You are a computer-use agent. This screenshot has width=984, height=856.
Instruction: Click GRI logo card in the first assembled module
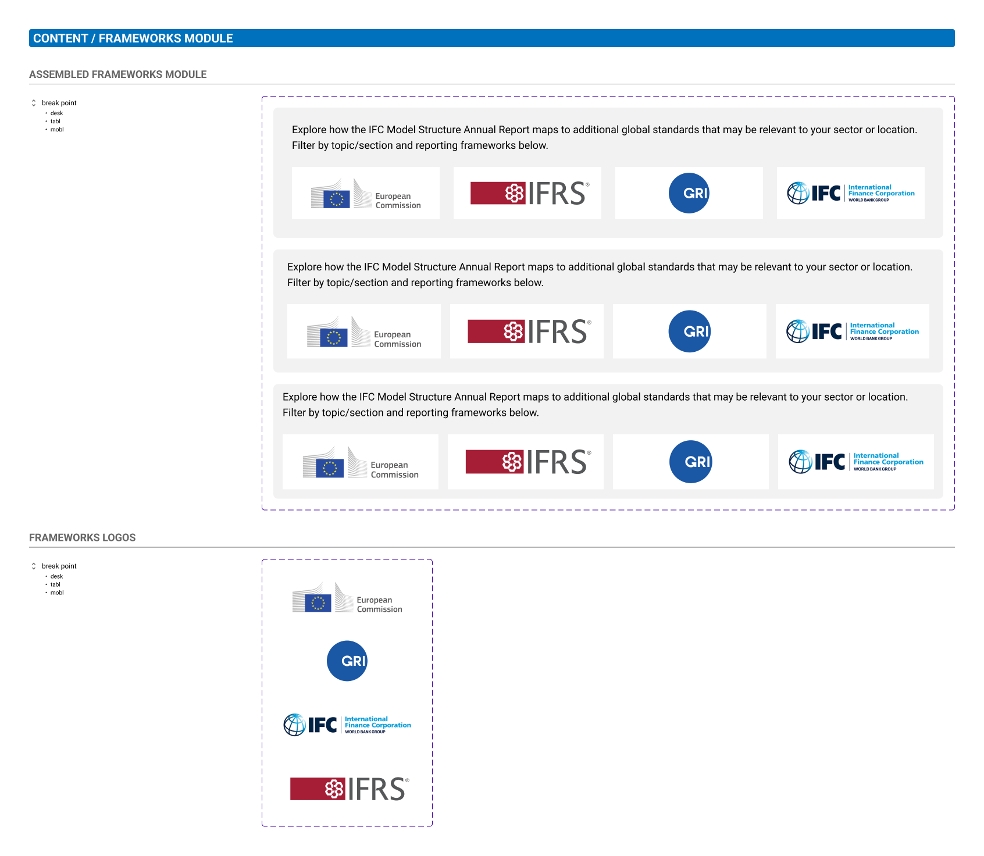click(689, 193)
